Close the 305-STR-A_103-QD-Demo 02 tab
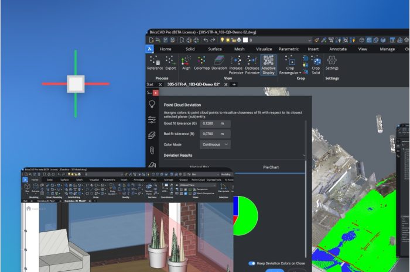 click(x=225, y=85)
